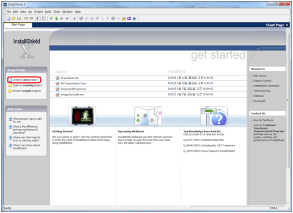Click the folder icon next to Browse sample projects

(10, 91)
